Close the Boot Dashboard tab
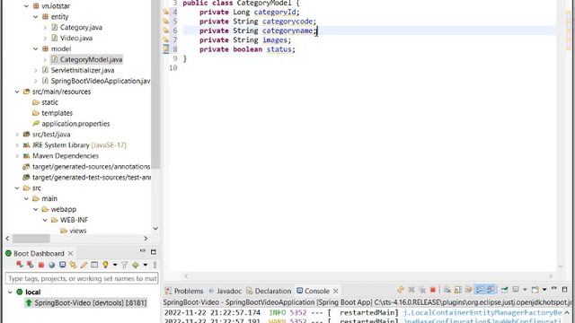 coord(70,253)
